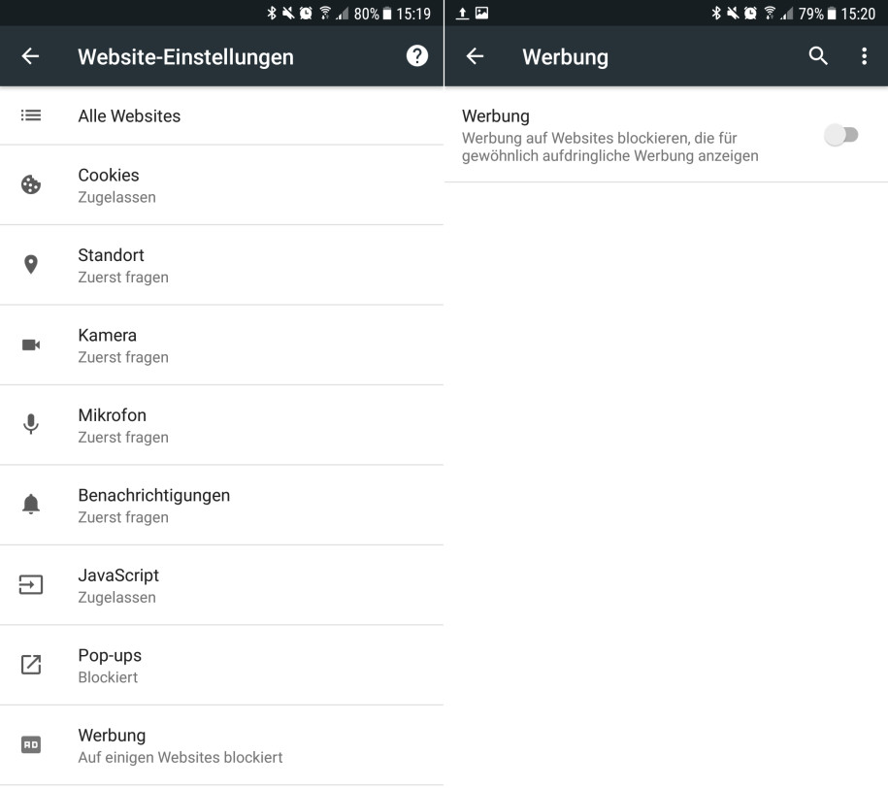The height and width of the screenshot is (788, 888).
Task: Toggle the Werbung blocking switch
Action: (841, 136)
